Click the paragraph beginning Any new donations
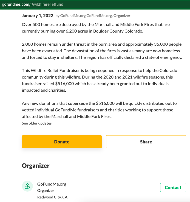The width and height of the screenshot is (190, 202). [99, 110]
